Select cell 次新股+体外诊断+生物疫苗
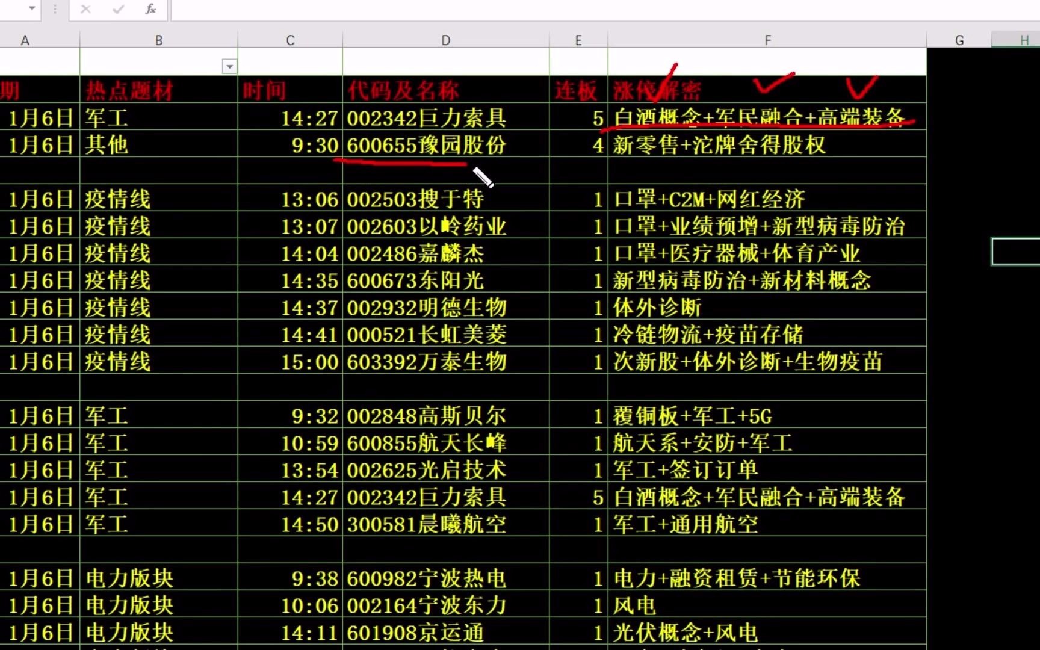The height and width of the screenshot is (650, 1040). [x=767, y=361]
